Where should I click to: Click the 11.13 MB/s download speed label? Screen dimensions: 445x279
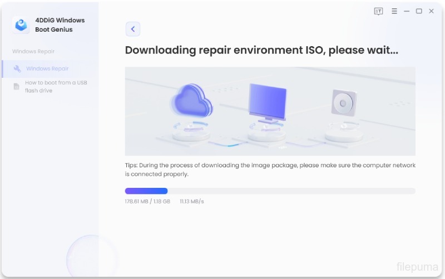(x=192, y=201)
